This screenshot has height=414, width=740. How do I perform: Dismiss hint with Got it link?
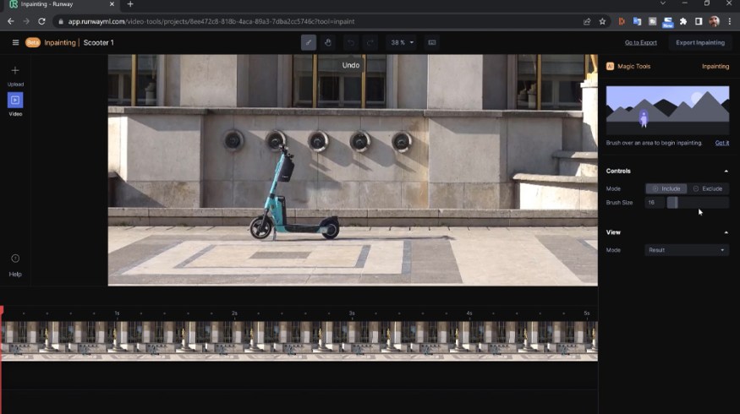pyautogui.click(x=721, y=143)
